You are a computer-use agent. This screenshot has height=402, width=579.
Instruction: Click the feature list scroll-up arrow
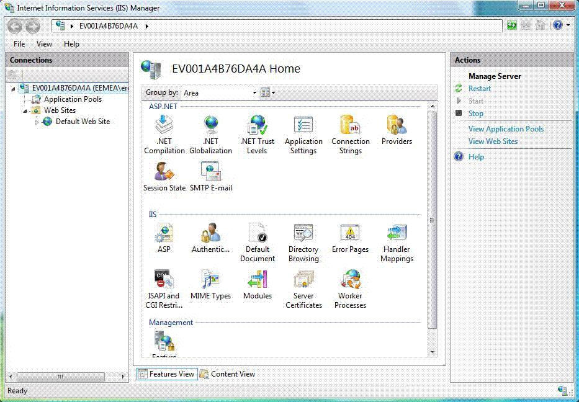[432, 106]
